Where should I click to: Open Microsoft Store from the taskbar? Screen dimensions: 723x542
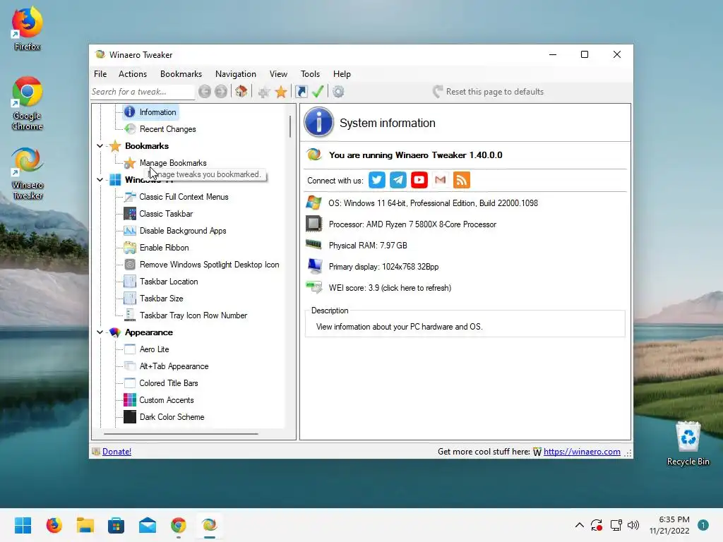(x=116, y=525)
